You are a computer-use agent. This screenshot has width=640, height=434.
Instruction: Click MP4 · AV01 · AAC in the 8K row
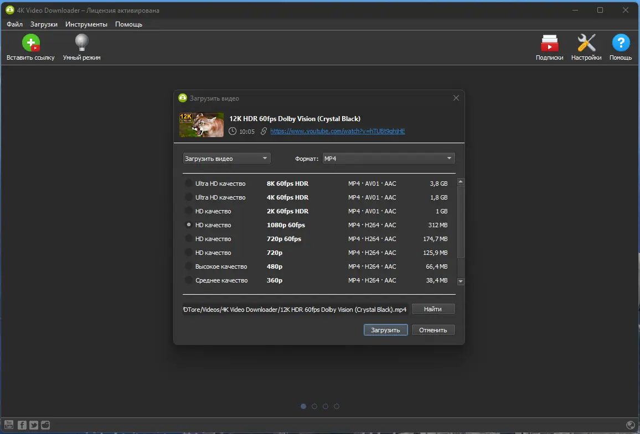[372, 184]
